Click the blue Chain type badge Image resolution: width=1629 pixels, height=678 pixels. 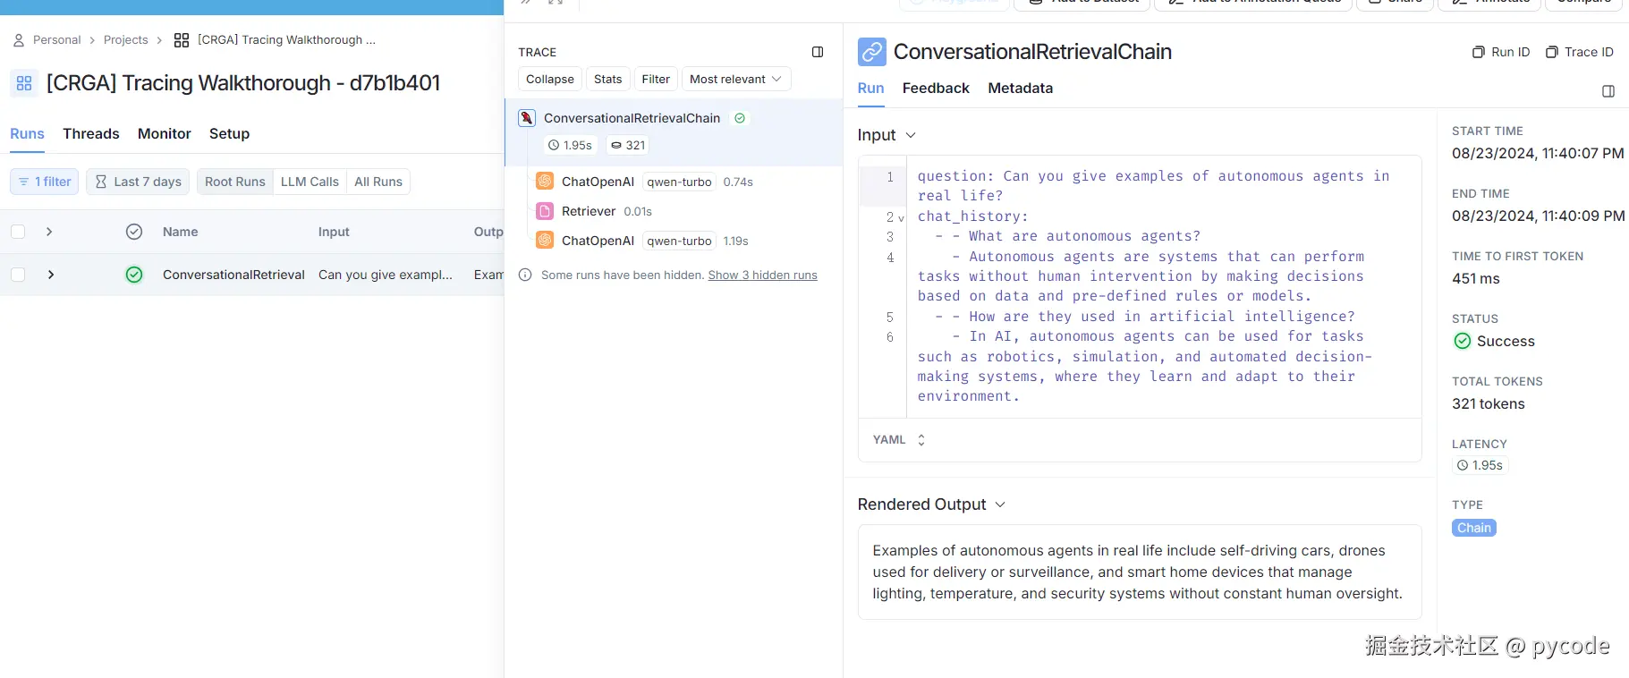pyautogui.click(x=1474, y=528)
